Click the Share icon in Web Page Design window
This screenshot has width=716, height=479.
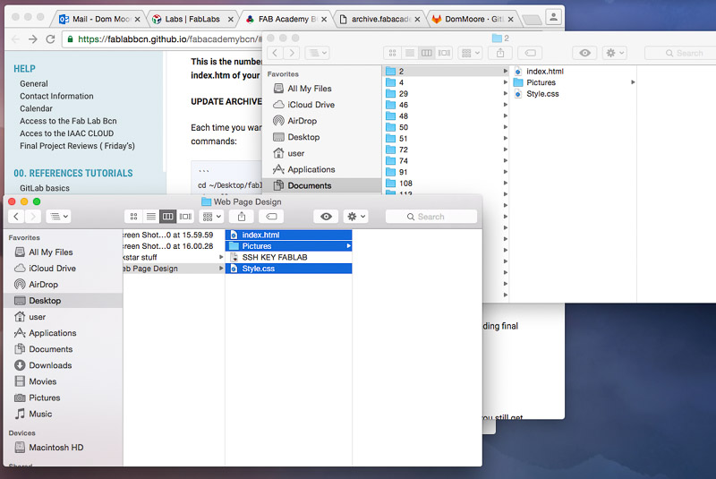242,217
